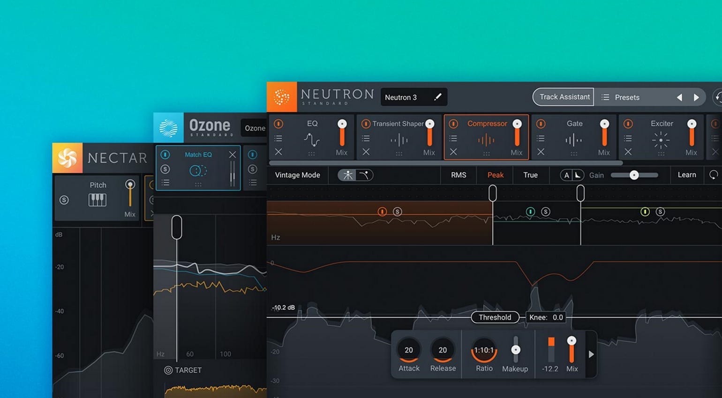Image resolution: width=722 pixels, height=398 pixels.
Task: Open Ozone Match EQ presets list
Action: pyautogui.click(x=165, y=183)
